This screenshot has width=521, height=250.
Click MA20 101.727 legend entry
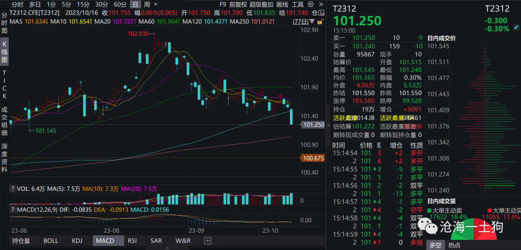tap(116, 21)
